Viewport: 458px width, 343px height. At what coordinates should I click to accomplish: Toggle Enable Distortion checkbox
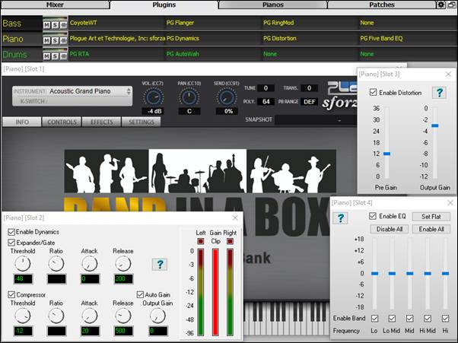pos(373,93)
